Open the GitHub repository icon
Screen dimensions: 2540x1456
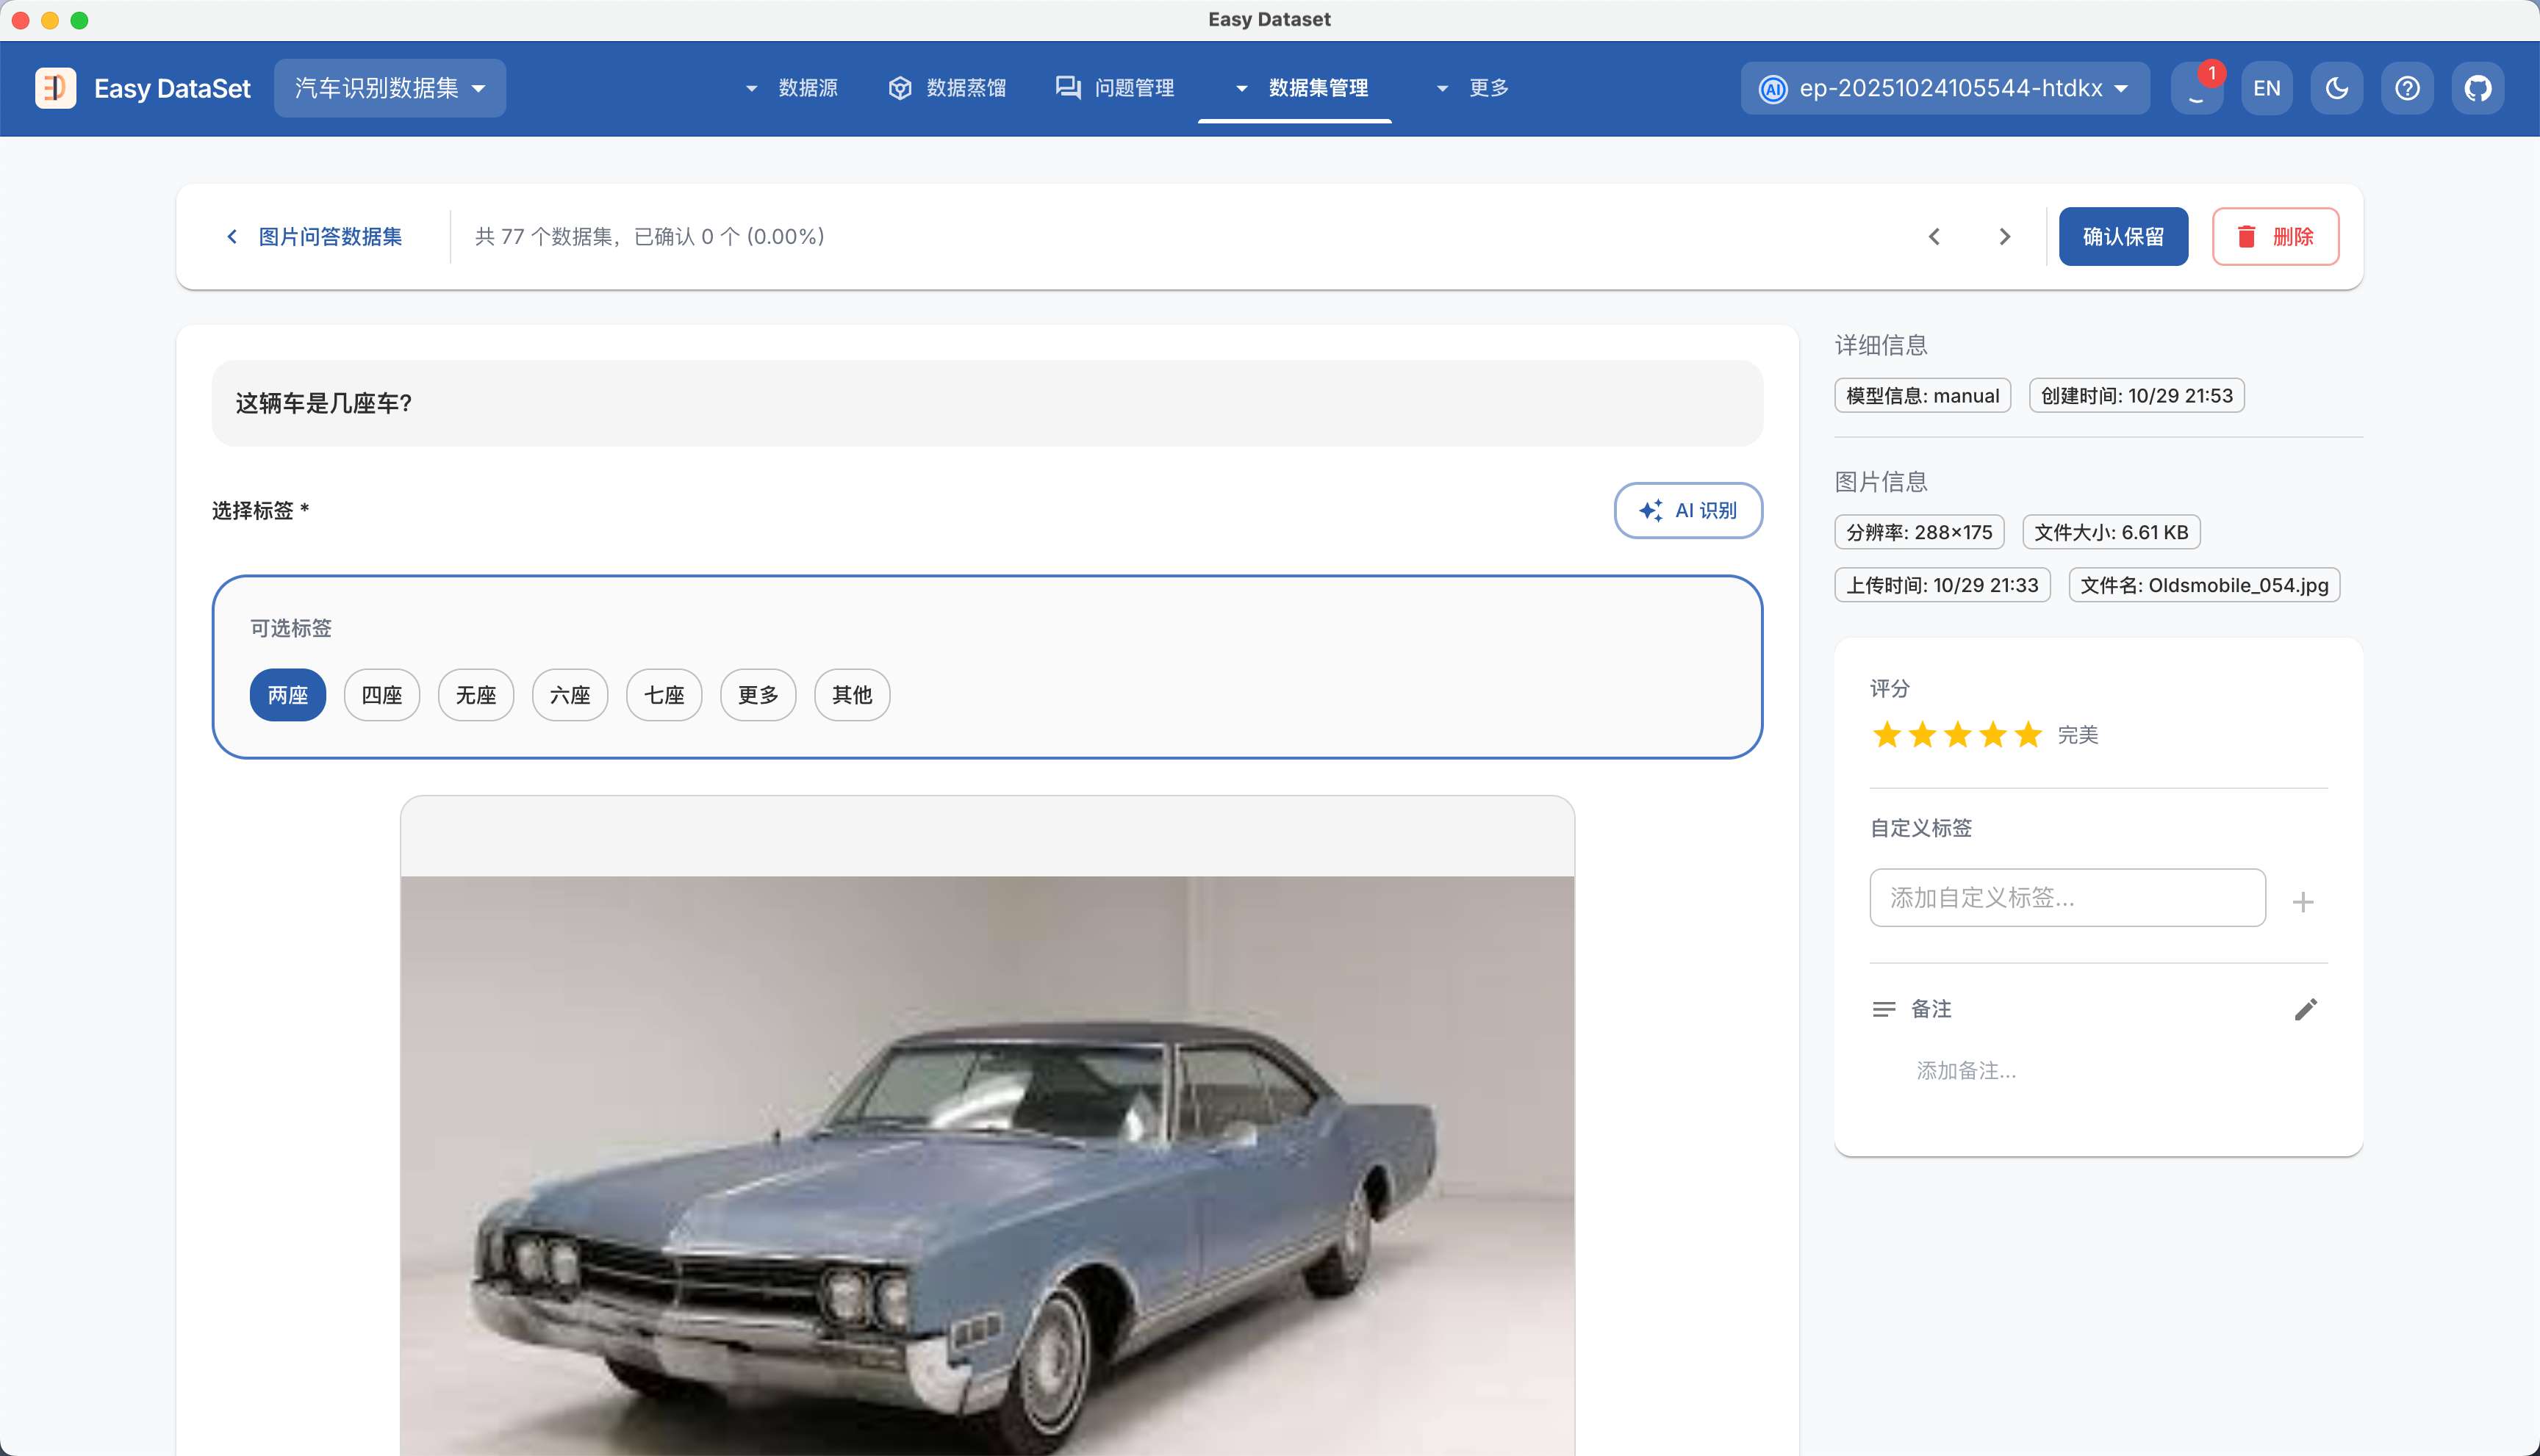click(x=2477, y=88)
